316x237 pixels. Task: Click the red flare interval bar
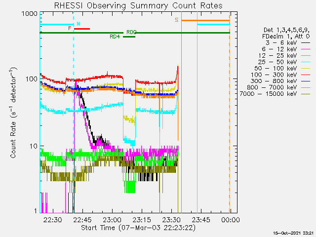click(x=82, y=29)
